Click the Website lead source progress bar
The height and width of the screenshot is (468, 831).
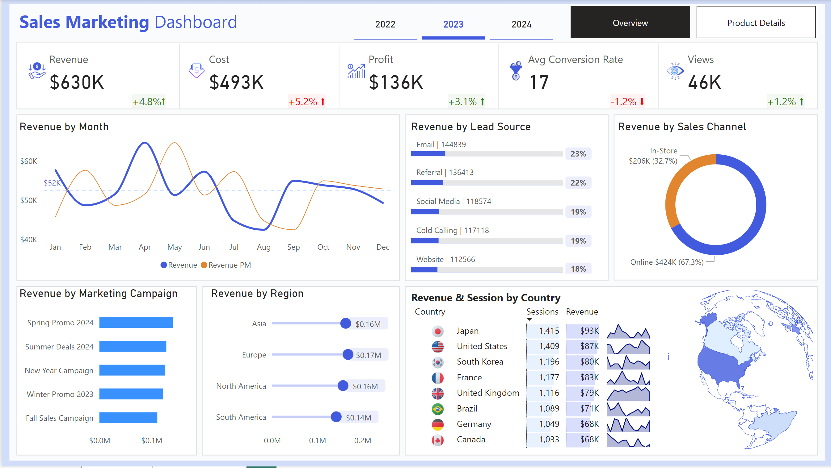coord(487,270)
